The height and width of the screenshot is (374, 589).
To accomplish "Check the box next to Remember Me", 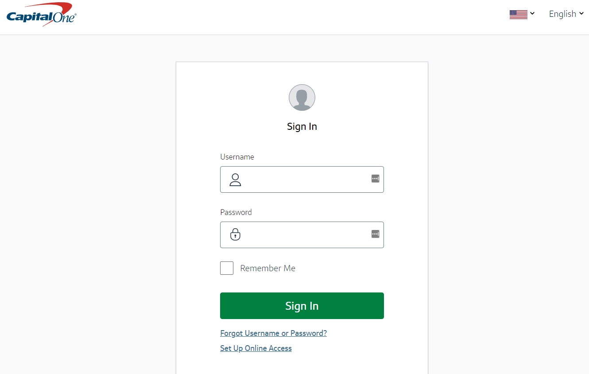I will click(x=227, y=268).
